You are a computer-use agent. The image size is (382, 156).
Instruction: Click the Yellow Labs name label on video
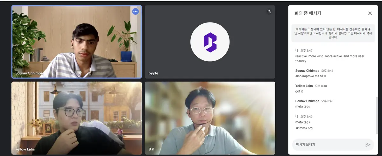click(x=25, y=149)
